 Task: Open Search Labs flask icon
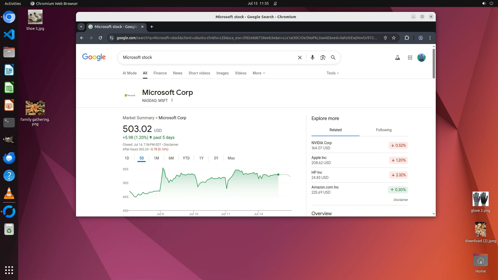397,58
